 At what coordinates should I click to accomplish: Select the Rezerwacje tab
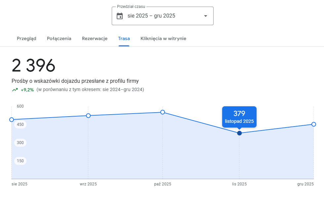click(x=95, y=38)
